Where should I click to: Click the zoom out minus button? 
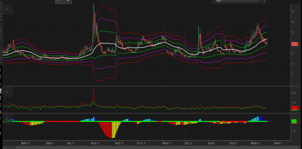tap(213, 1)
